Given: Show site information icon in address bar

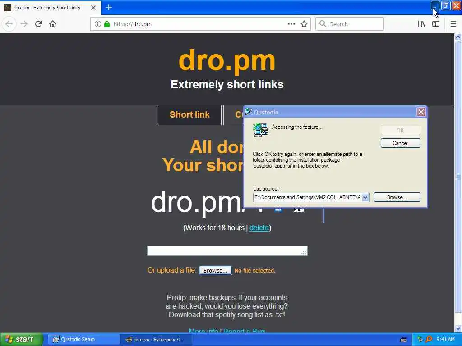Looking at the screenshot, I should point(97,24).
